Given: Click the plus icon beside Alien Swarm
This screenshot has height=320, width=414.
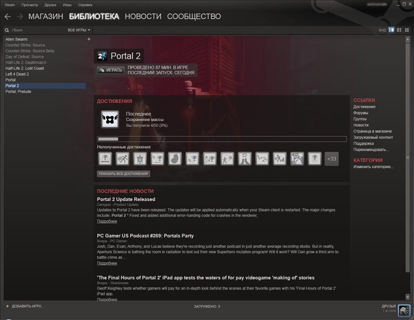Looking at the screenshot, I should point(89,39).
